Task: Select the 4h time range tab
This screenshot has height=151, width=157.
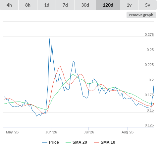Action: [x=9, y=5]
